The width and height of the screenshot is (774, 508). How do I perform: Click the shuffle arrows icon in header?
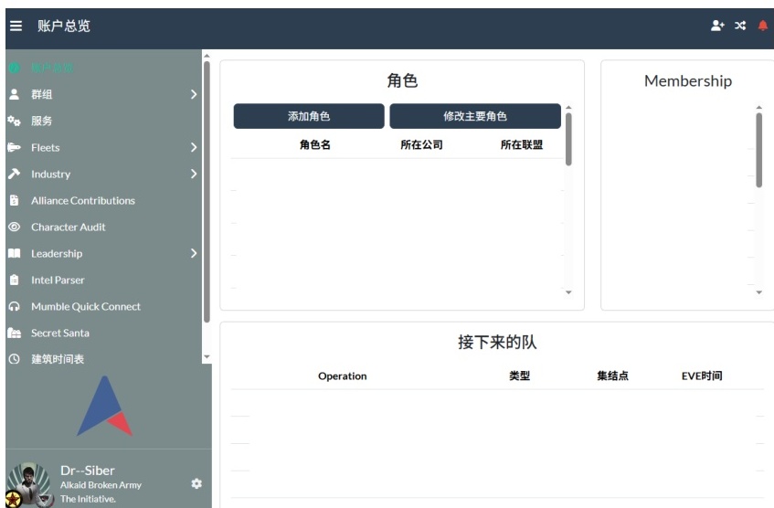tap(740, 26)
